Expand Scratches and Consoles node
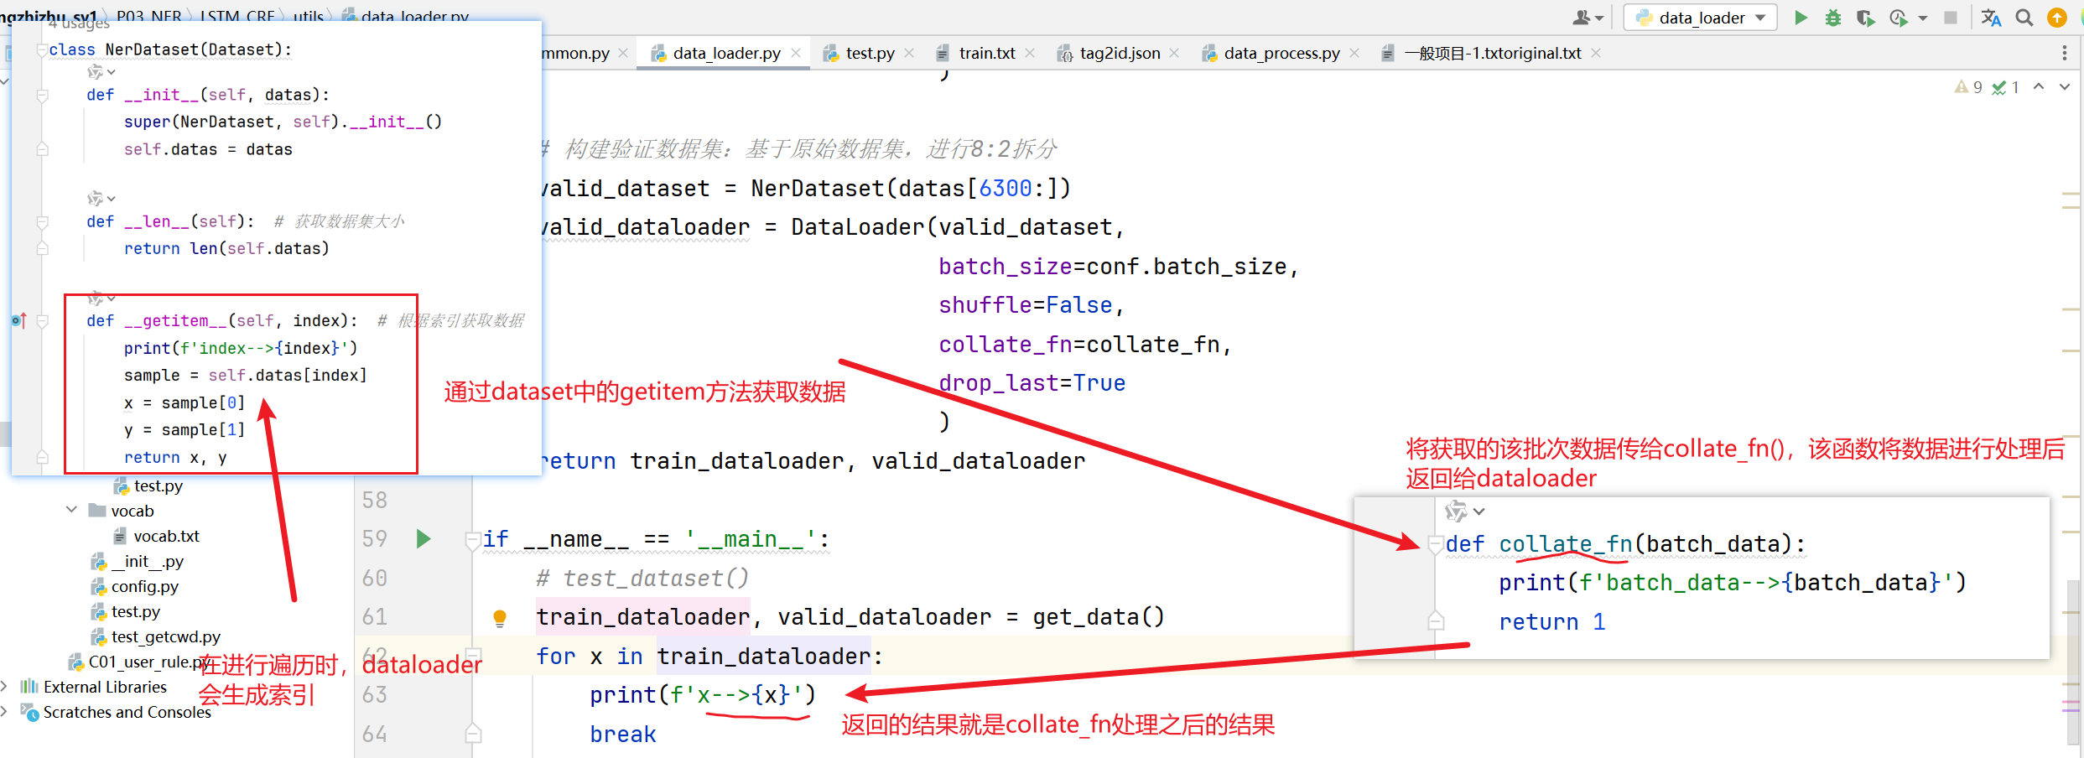This screenshot has height=758, width=2084. coord(5,712)
